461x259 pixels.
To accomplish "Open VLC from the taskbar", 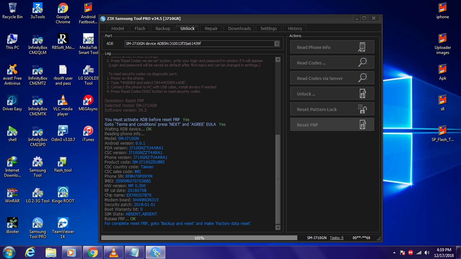I will pyautogui.click(x=113, y=252).
